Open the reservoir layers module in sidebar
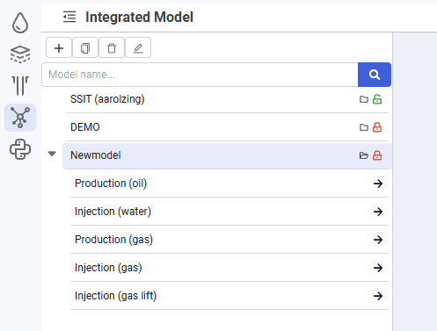The width and height of the screenshot is (437, 331). pos(20,54)
